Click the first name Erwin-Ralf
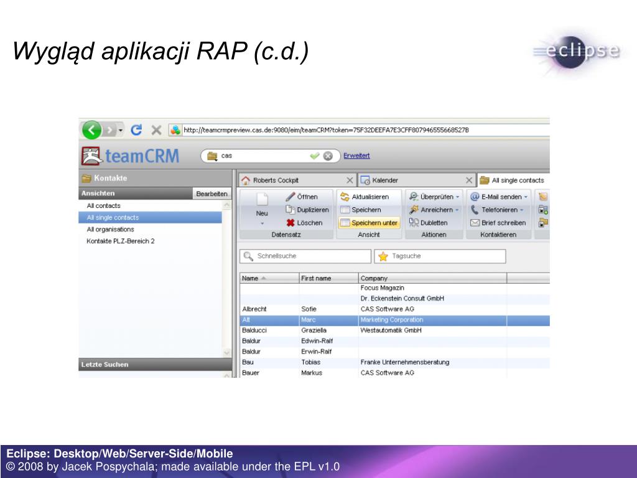637x478 pixels. (317, 352)
